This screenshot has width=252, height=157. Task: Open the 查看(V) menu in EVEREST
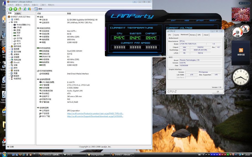(19, 5)
